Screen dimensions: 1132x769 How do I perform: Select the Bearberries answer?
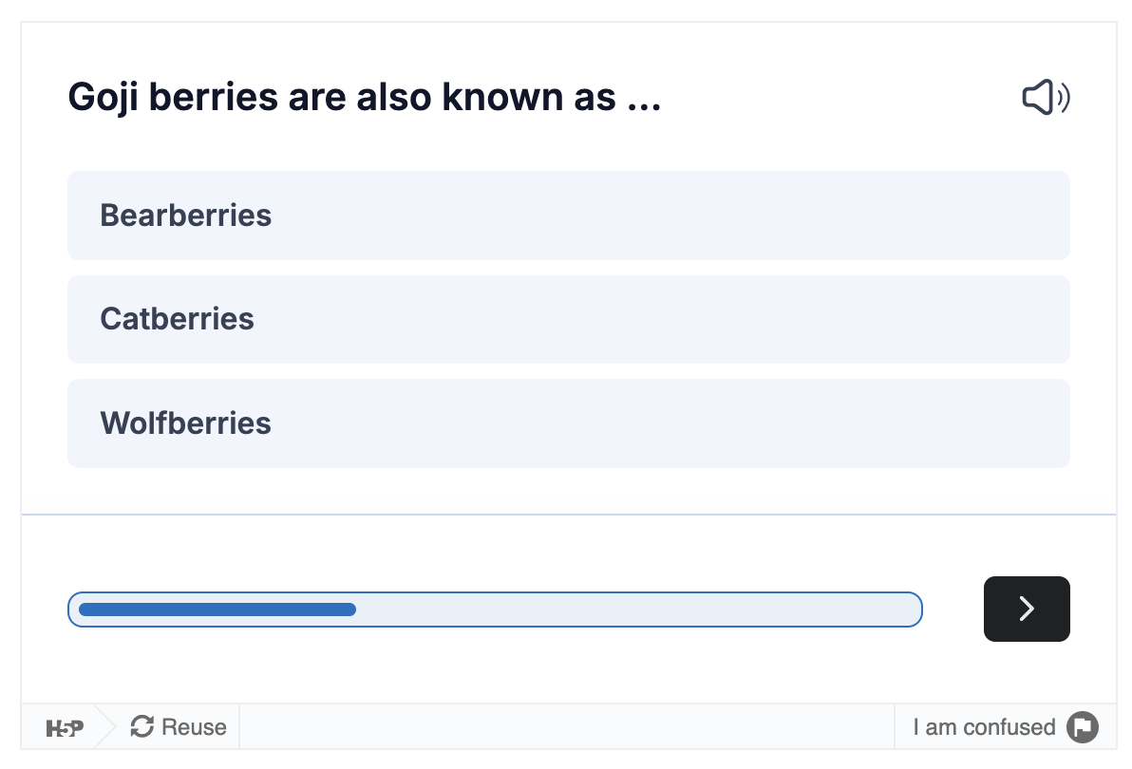(568, 216)
